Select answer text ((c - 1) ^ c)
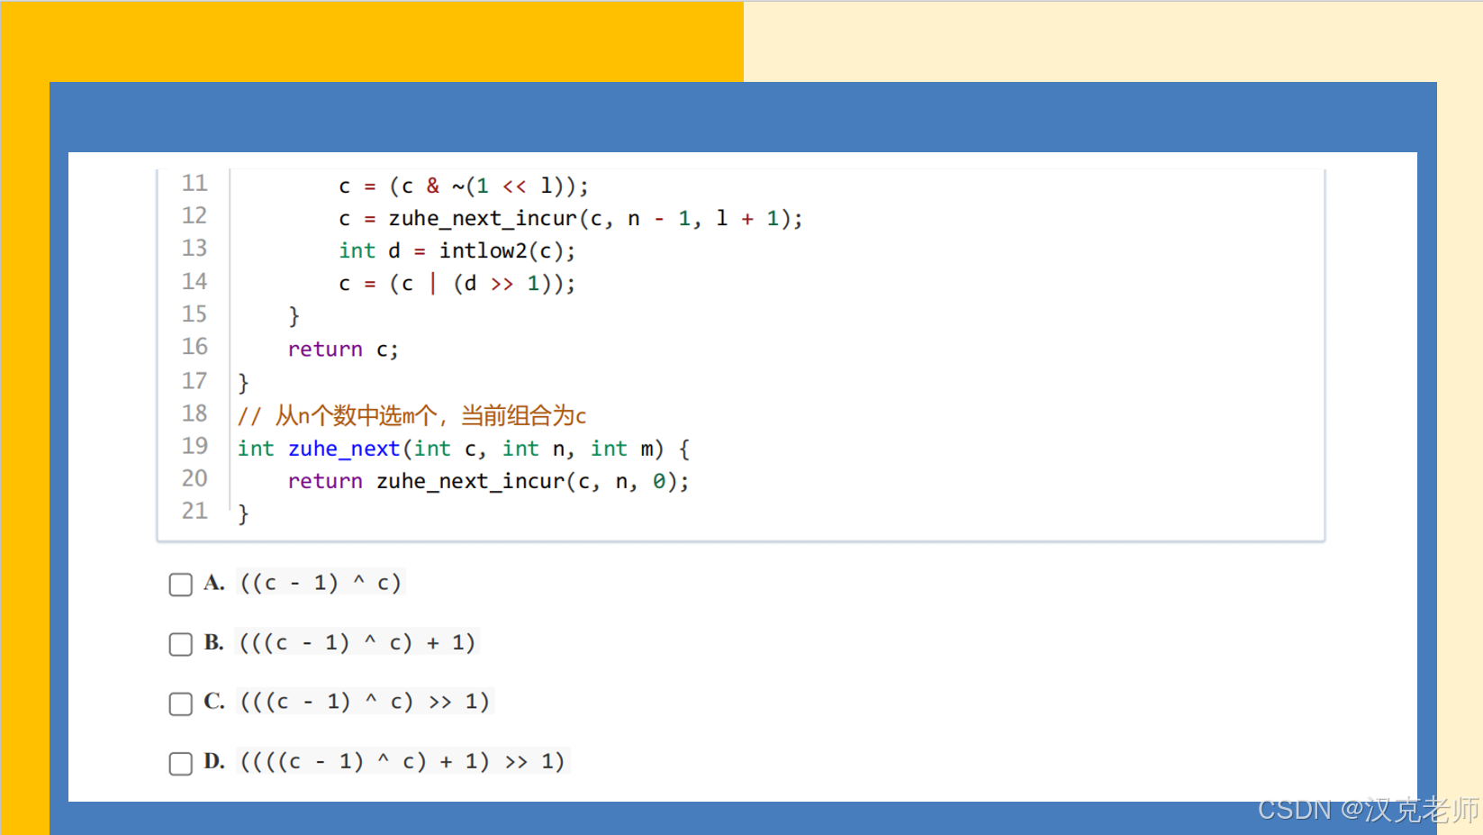Screen dimensions: 1483x835 coord(321,583)
